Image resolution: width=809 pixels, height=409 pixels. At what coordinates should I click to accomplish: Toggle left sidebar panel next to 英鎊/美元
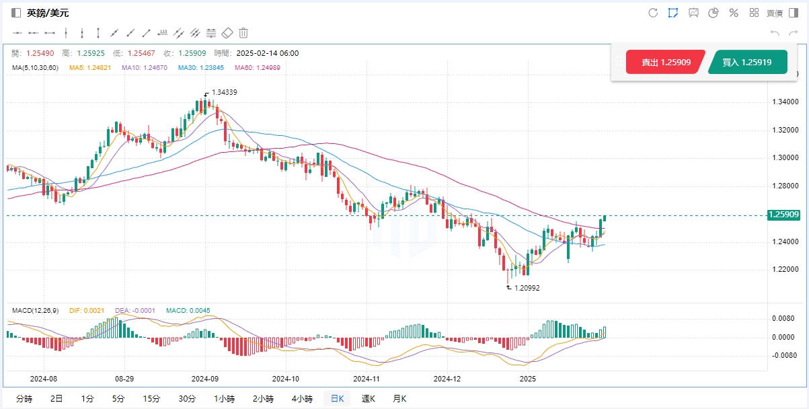pyautogui.click(x=16, y=13)
